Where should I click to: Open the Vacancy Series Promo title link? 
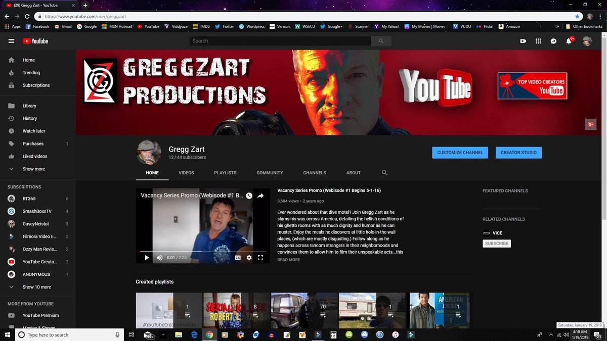coord(329,191)
